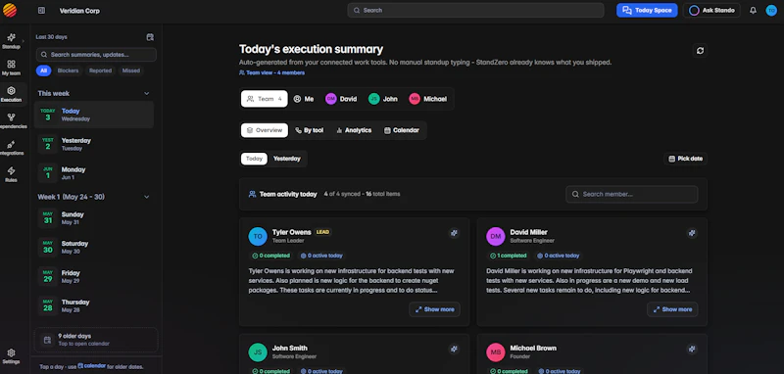Select the Team 4 tab
Screen dimensions: 784x374
coord(265,99)
